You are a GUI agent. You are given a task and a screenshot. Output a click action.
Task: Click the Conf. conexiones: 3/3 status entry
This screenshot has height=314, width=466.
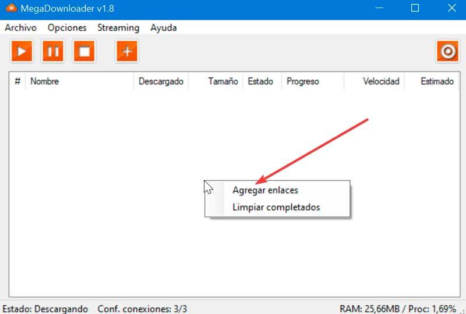tap(142, 309)
